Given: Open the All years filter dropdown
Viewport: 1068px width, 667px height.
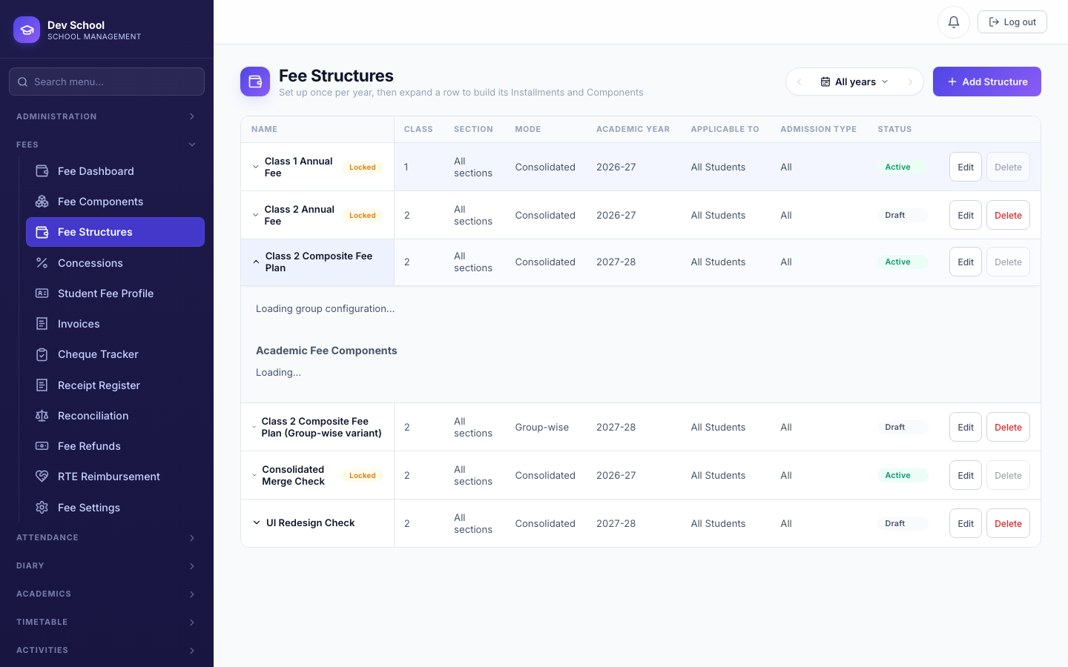Looking at the screenshot, I should click(x=854, y=82).
